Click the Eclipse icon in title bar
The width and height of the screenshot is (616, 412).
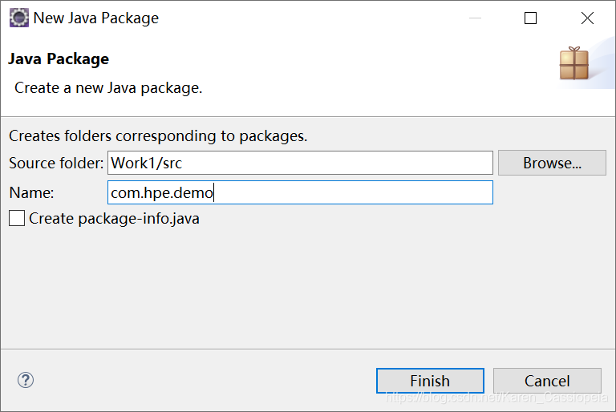click(x=18, y=18)
